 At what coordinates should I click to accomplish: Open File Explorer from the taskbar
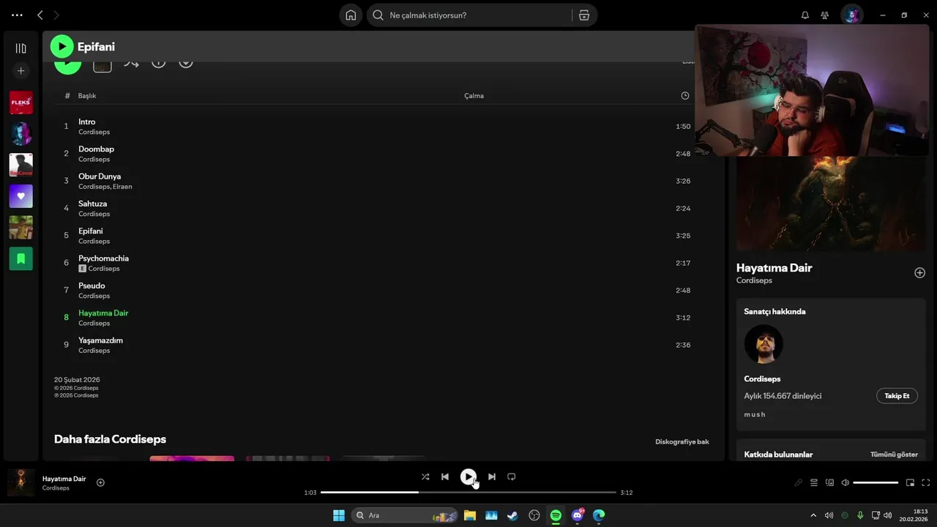pos(470,515)
